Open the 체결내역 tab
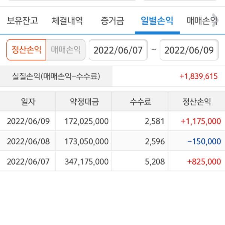This screenshot has width=225, height=225. (67, 21)
